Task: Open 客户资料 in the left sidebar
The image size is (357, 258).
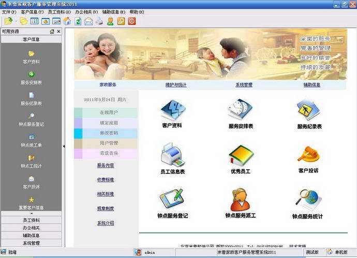Action: point(31,57)
